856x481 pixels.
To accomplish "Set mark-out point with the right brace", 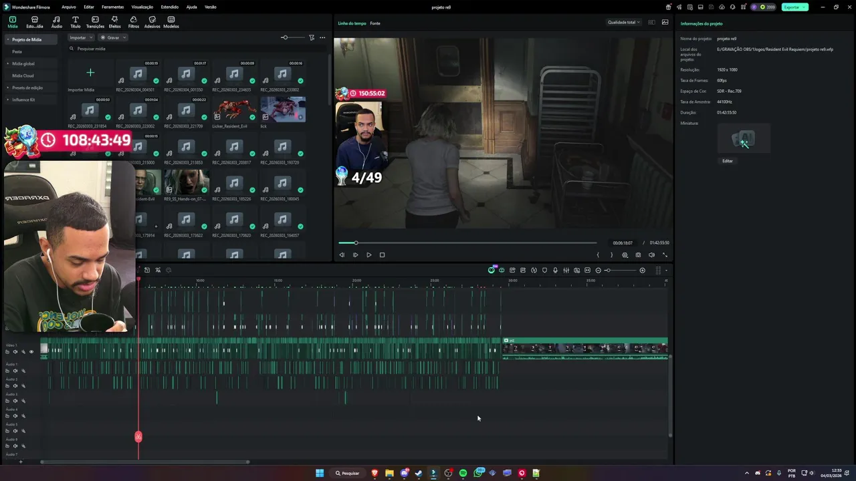I will 611,255.
